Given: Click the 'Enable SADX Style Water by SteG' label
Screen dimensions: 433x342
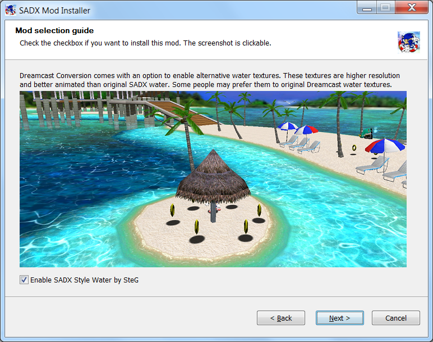Looking at the screenshot, I should click(x=84, y=280).
